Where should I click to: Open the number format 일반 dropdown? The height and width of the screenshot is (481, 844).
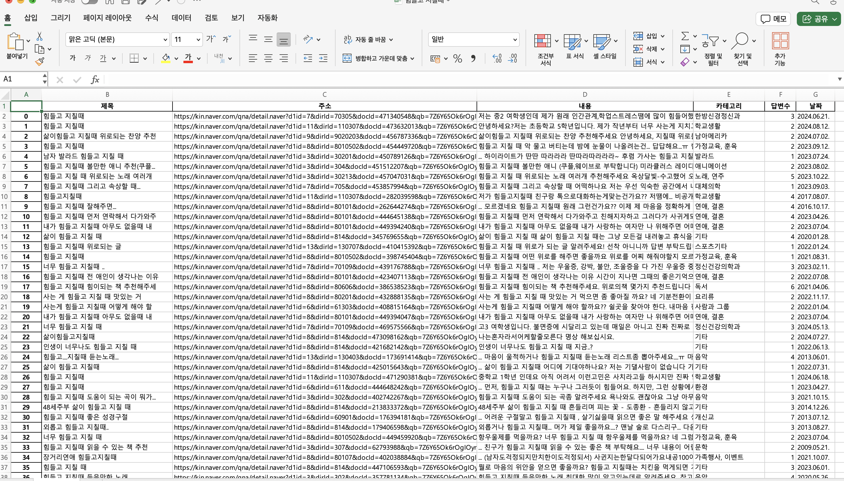point(514,40)
